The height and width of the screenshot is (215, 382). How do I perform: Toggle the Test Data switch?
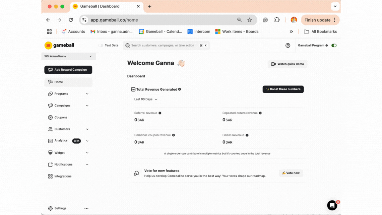[x=100, y=45]
